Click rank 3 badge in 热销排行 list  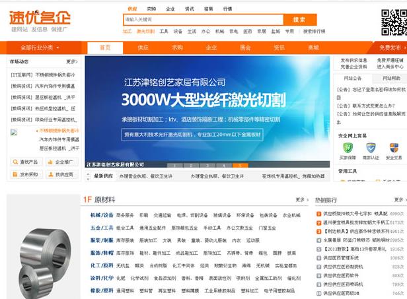click(x=318, y=232)
